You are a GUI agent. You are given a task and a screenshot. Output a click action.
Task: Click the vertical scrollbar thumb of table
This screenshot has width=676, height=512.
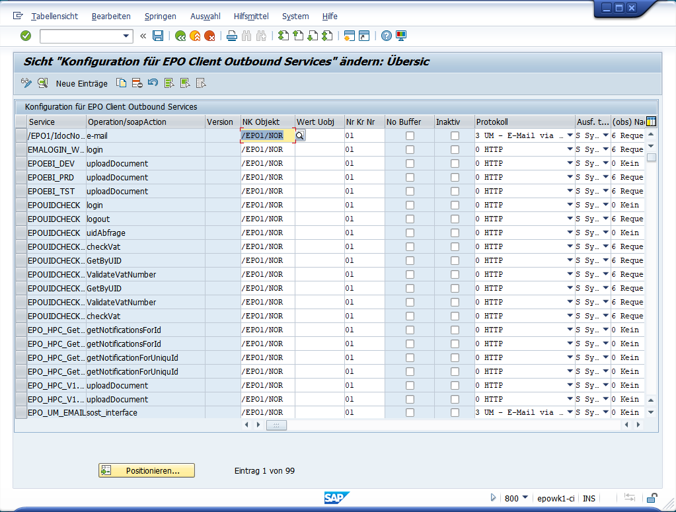[x=652, y=157]
